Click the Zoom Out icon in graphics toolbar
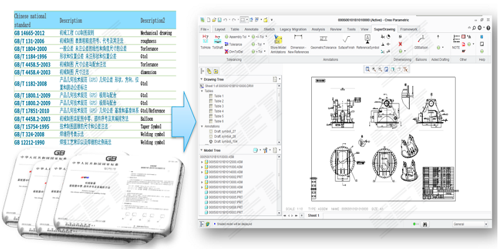Viewport: 498px width, 249px height. tap(380, 69)
